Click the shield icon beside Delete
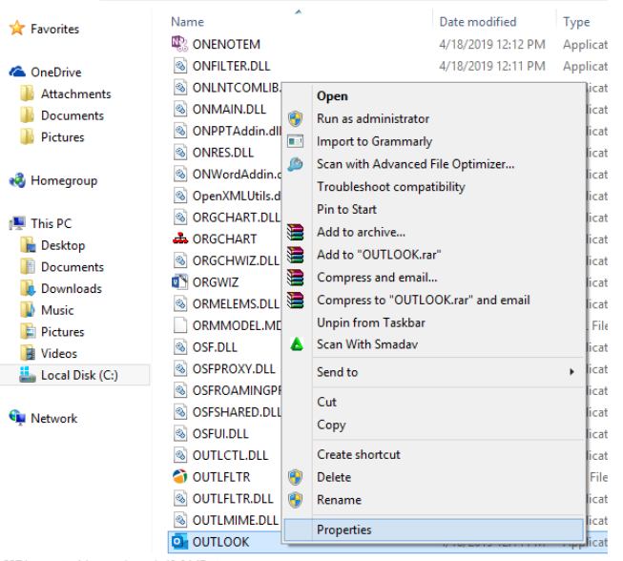This screenshot has width=623, height=561. click(x=296, y=477)
